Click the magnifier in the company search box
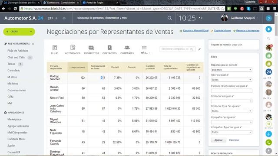 tap(192, 49)
